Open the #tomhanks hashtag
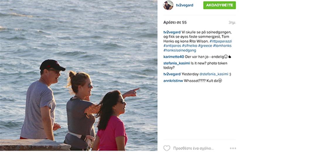 tap(222, 46)
